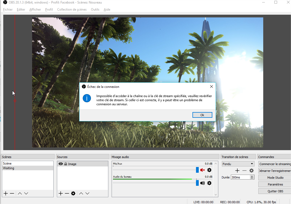Click Démarrer l'enregistrement button
Image resolution: width=291 pixels, height=204 pixels.
pyautogui.click(x=275, y=171)
